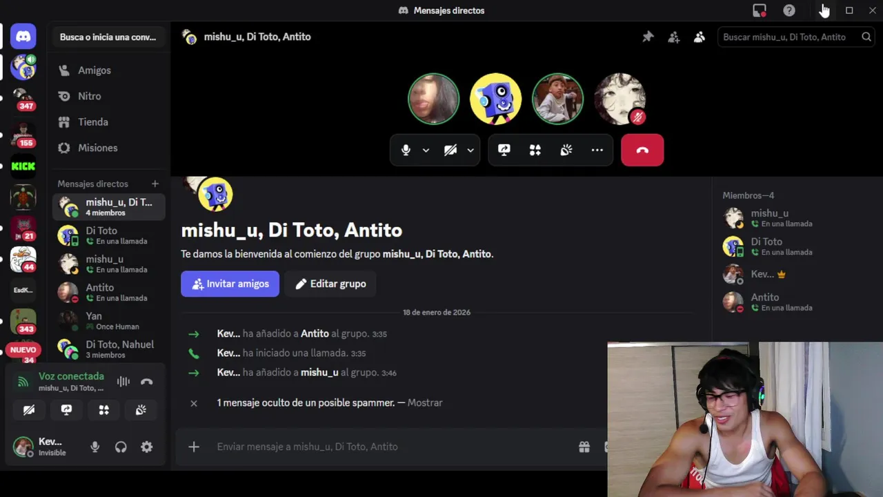Toggle camera in voice connected panel
Image resolution: width=883 pixels, height=497 pixels.
click(29, 410)
